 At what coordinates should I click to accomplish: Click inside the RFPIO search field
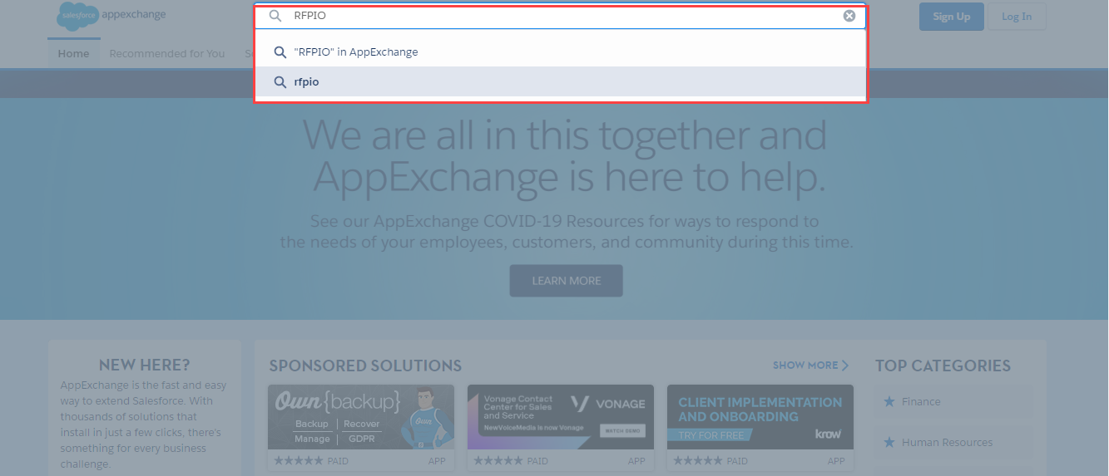coord(561,16)
